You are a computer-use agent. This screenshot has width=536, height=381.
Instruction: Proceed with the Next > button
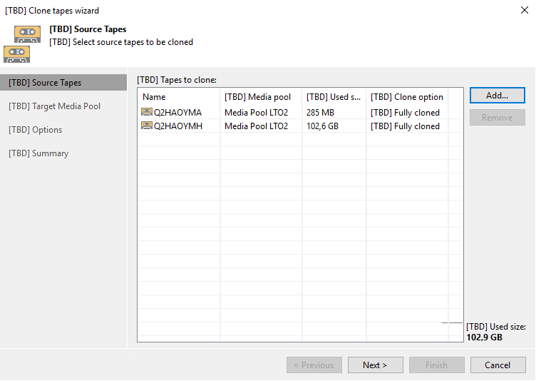click(x=376, y=365)
